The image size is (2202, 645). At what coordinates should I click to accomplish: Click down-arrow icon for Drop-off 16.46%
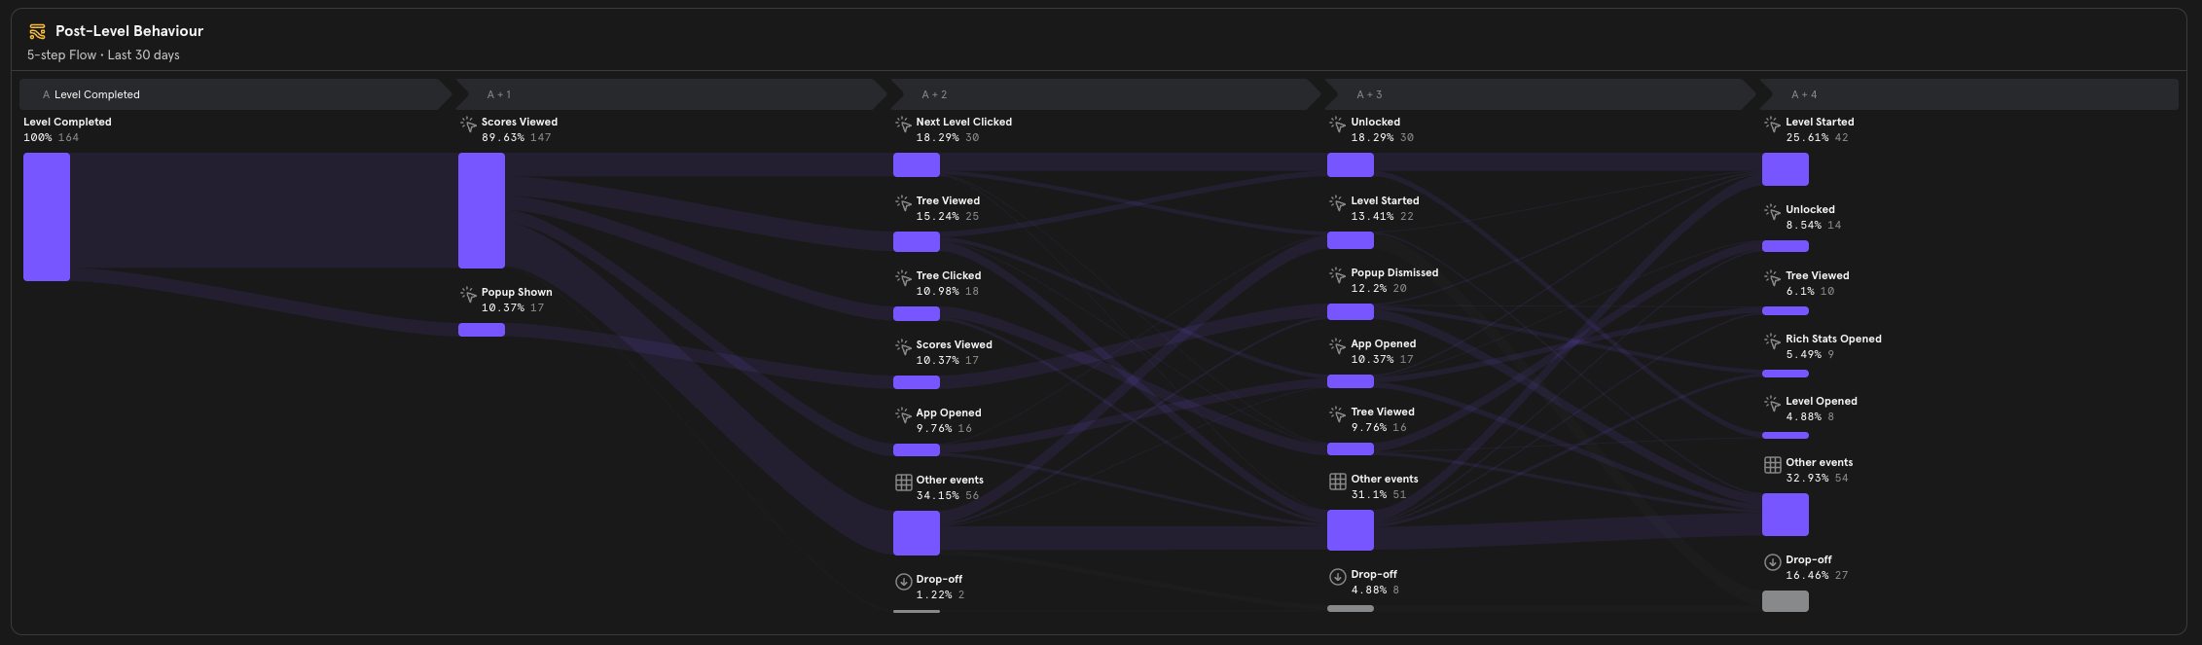[x=1773, y=562]
